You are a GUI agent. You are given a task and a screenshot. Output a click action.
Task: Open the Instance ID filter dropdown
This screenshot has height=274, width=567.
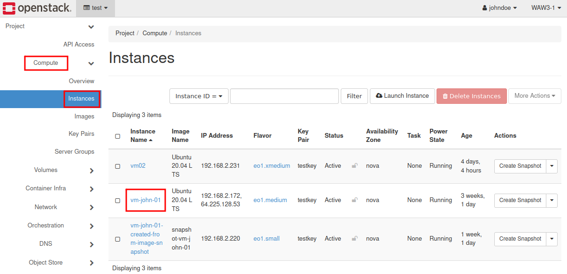[199, 96]
